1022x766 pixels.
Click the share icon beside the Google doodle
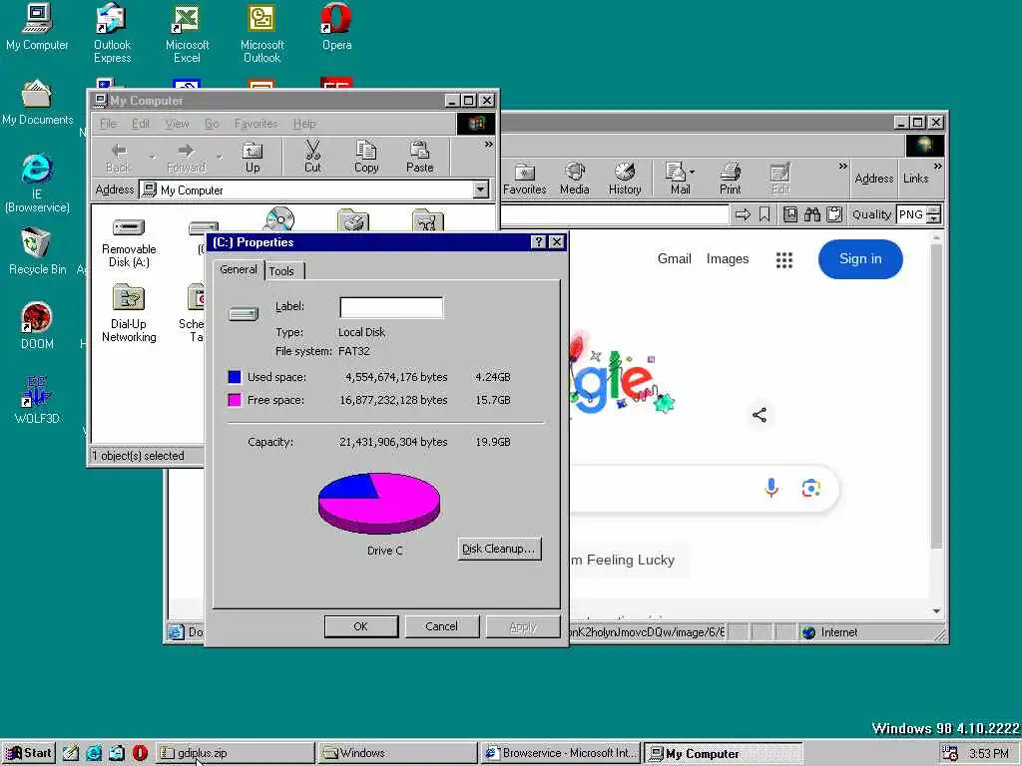(760, 415)
